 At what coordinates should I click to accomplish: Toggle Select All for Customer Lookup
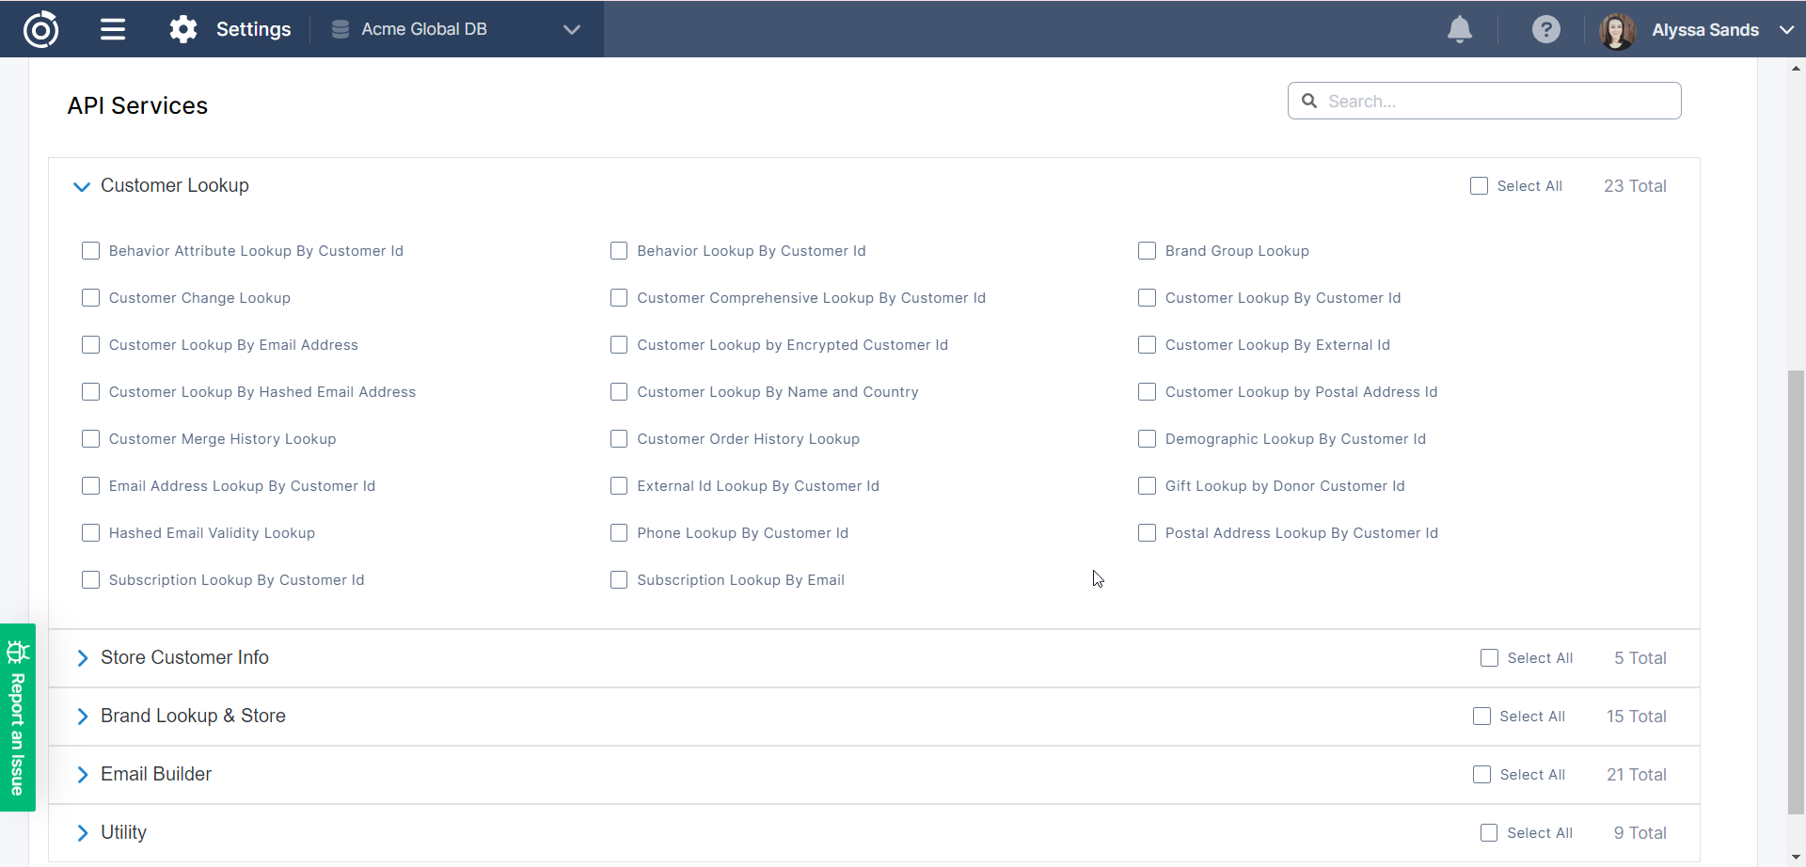tap(1480, 186)
